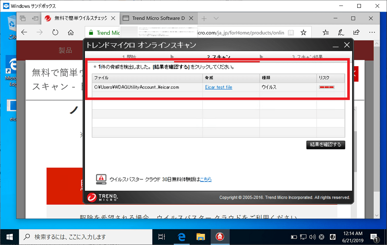Open File Explorer from the taskbar
This screenshot has height=245, width=387.
201,237
